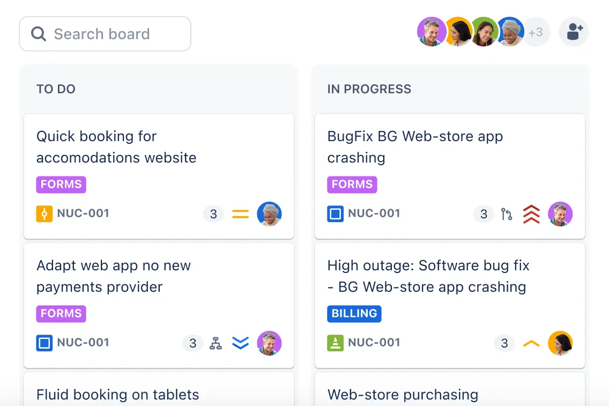Click the lowest priority double-chevron icon

click(240, 343)
